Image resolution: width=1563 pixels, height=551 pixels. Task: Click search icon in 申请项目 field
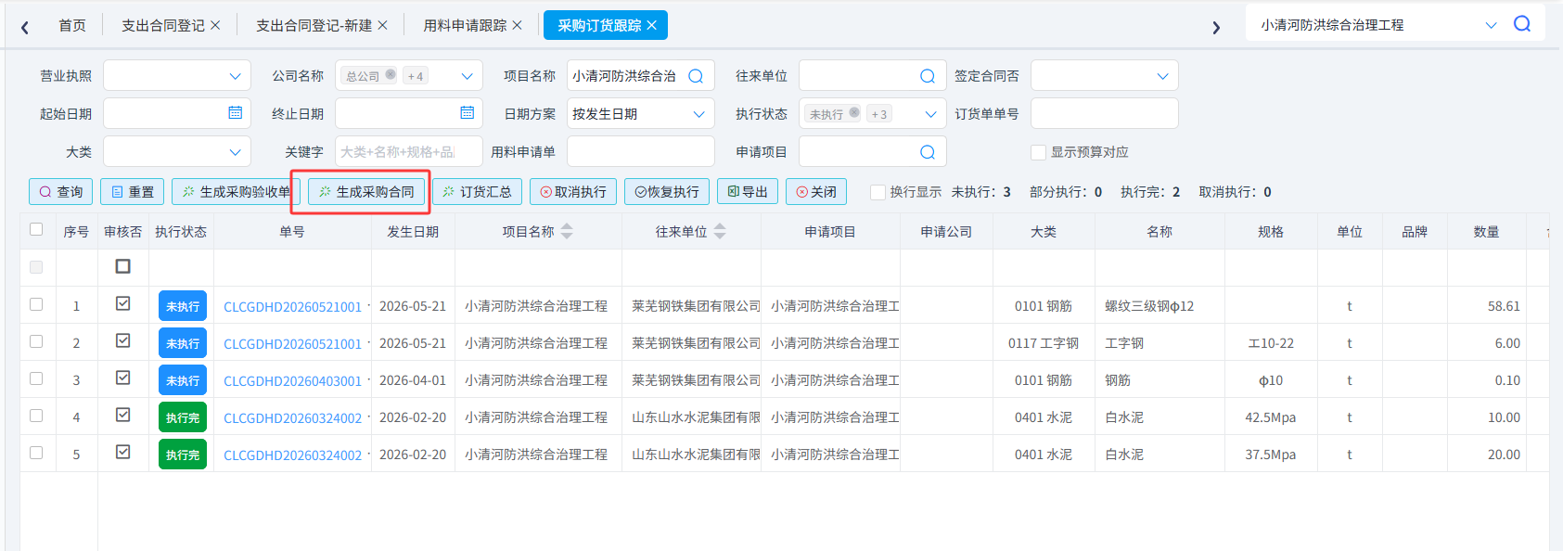[928, 152]
